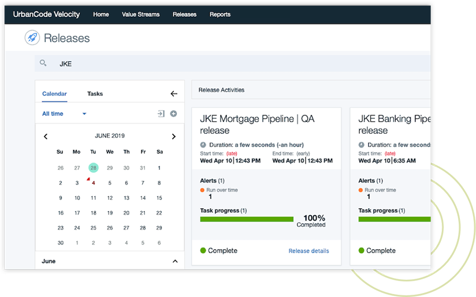Select June 12 in calendar
Image resolution: width=476 pixels, height=297 pixels.
click(x=110, y=198)
